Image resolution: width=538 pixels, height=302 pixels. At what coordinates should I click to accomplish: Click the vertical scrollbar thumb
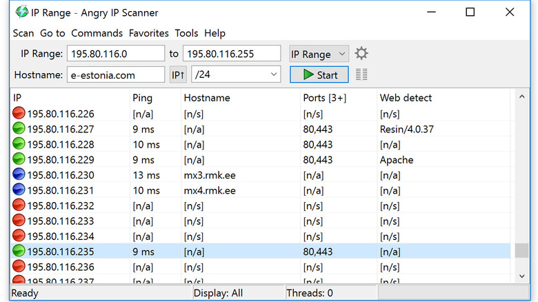pyautogui.click(x=521, y=250)
